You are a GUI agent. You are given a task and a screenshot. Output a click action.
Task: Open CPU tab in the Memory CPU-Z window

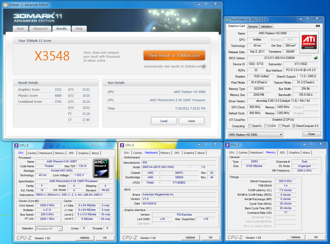click(232, 153)
